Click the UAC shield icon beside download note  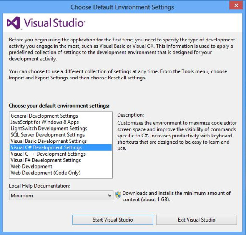click(118, 195)
